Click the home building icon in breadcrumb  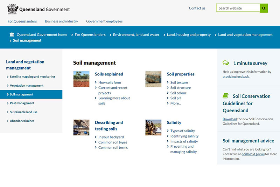(12, 35)
